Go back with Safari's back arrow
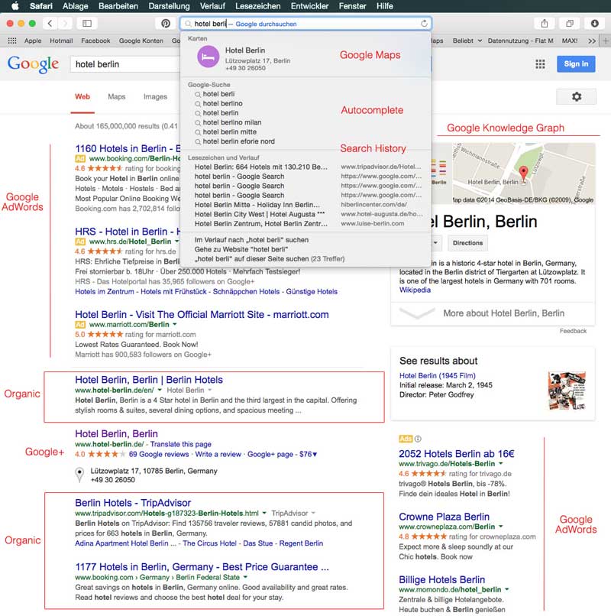611x616 pixels. [50, 24]
